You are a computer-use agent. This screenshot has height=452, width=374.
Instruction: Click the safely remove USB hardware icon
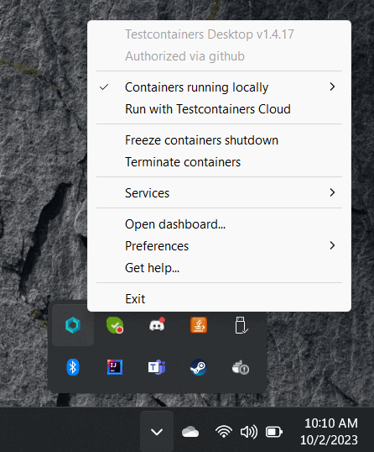click(241, 325)
